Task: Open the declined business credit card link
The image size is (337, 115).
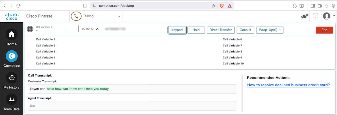Action: (288, 85)
